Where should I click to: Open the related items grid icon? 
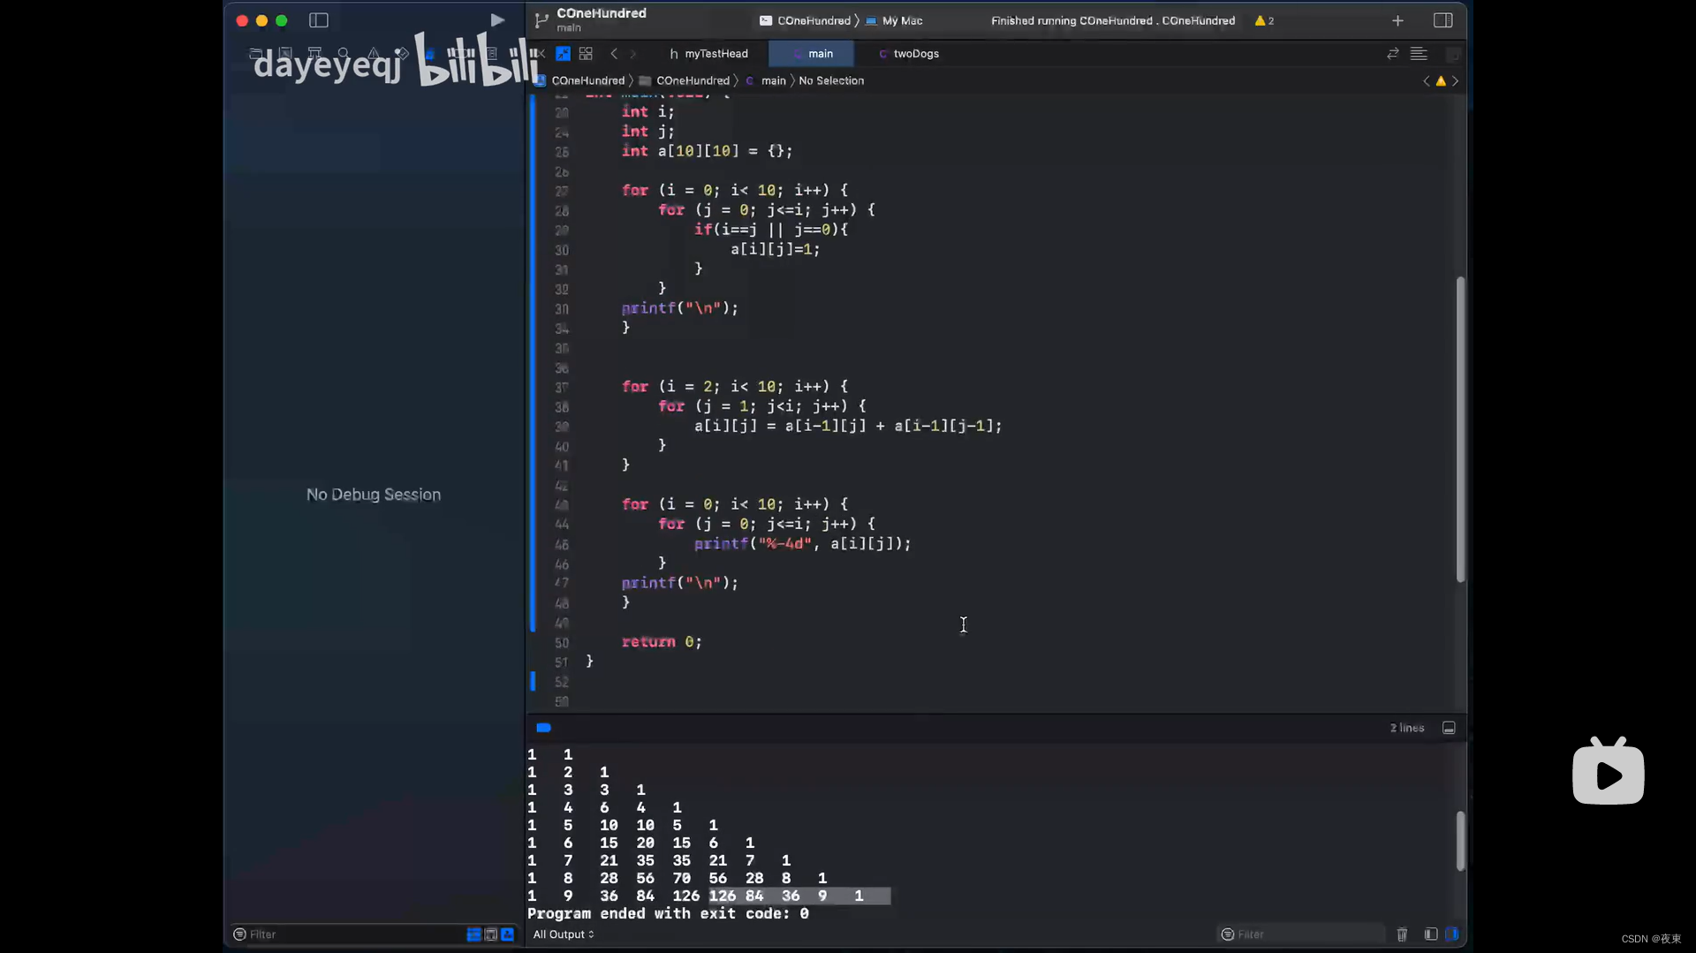pos(586,54)
